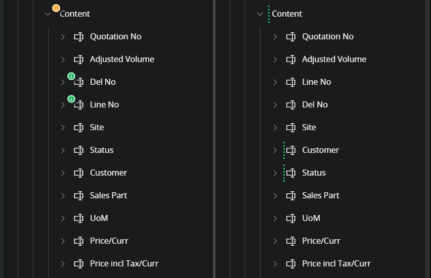Click the green info badge on Line No
Screen dimensions: 431x278
tap(71, 99)
